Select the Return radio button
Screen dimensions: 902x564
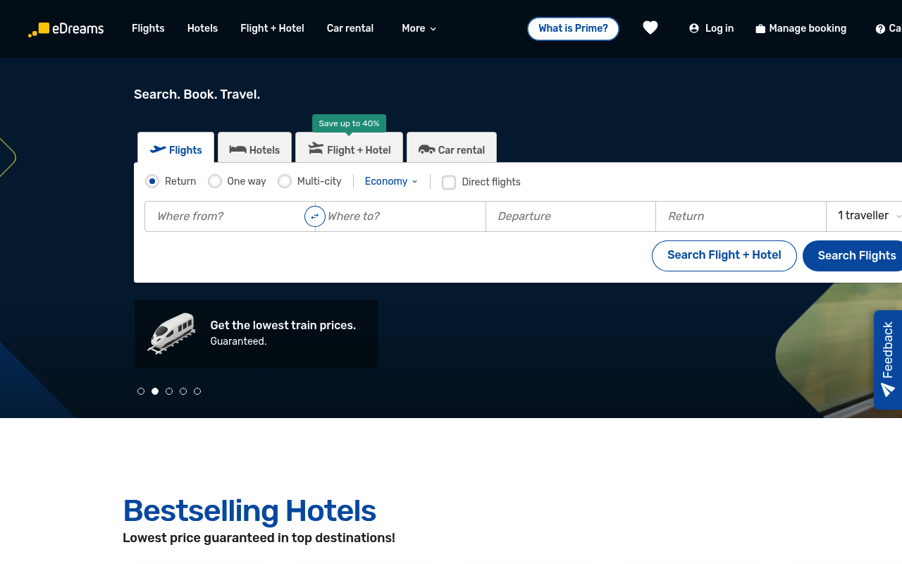(152, 181)
